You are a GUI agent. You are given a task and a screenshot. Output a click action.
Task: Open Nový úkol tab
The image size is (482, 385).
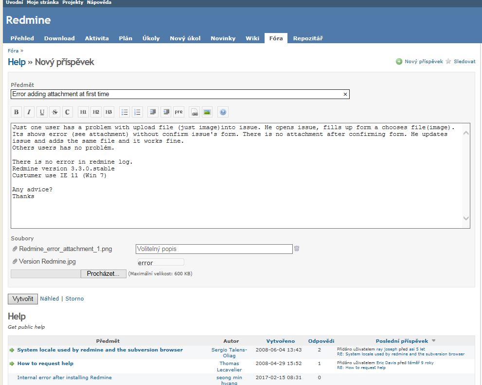(185, 38)
